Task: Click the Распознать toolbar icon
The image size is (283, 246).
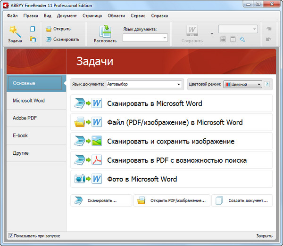Action: (105, 31)
